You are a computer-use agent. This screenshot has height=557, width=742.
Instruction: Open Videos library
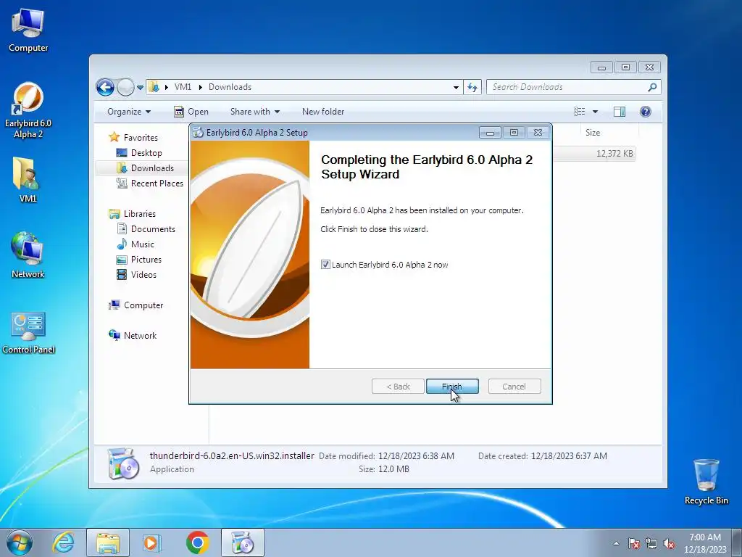(x=143, y=275)
